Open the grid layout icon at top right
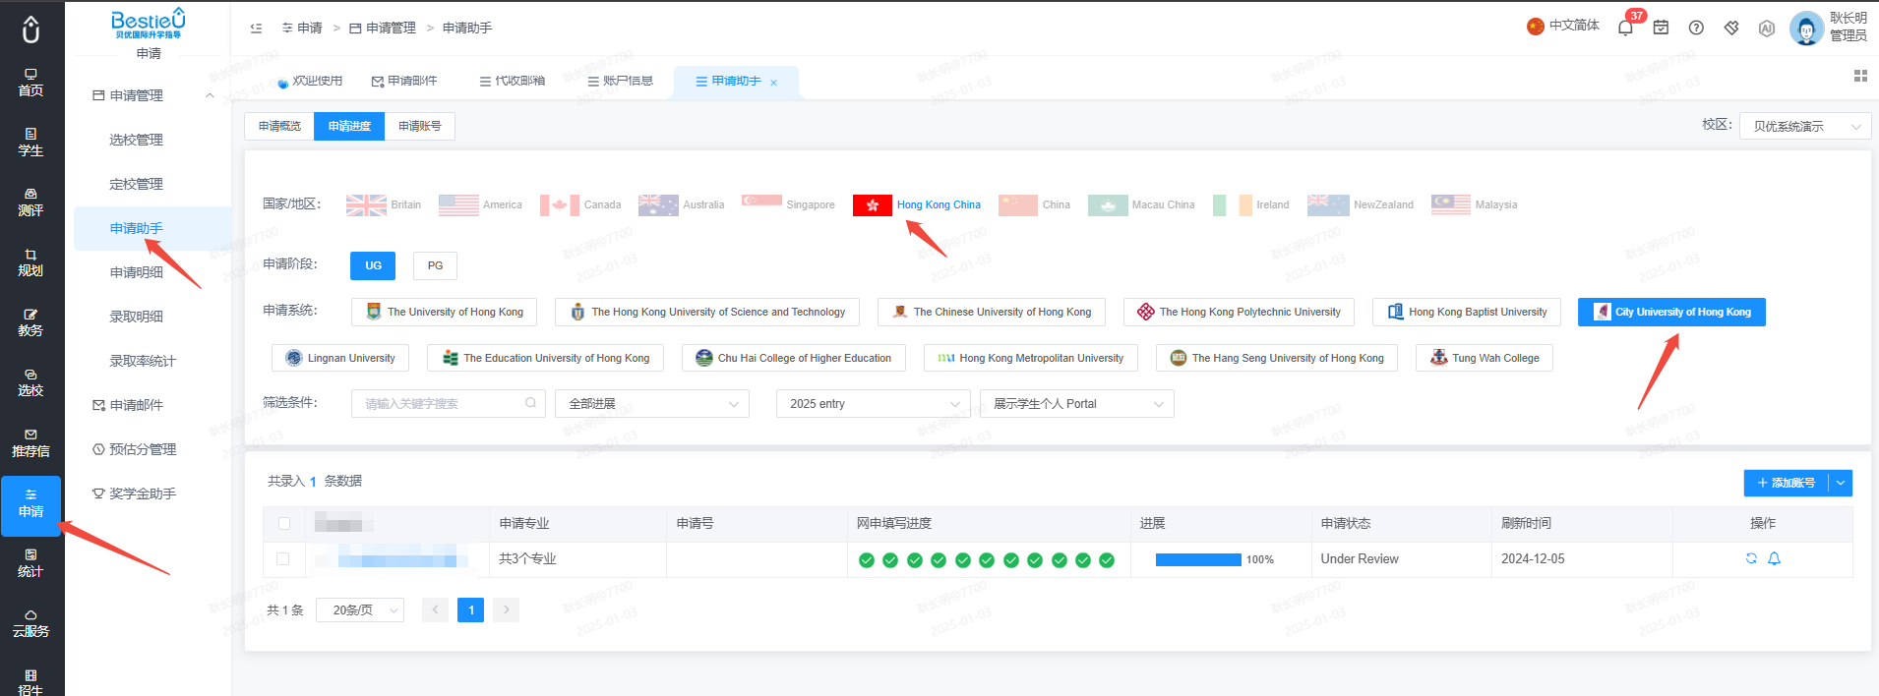1879x696 pixels. 1860,76
